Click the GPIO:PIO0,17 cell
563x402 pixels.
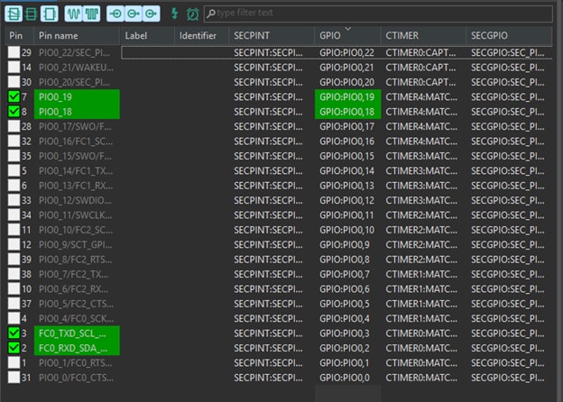[x=347, y=126]
